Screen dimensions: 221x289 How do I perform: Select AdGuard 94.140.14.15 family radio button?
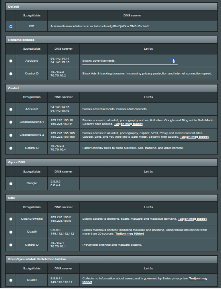click(11, 109)
